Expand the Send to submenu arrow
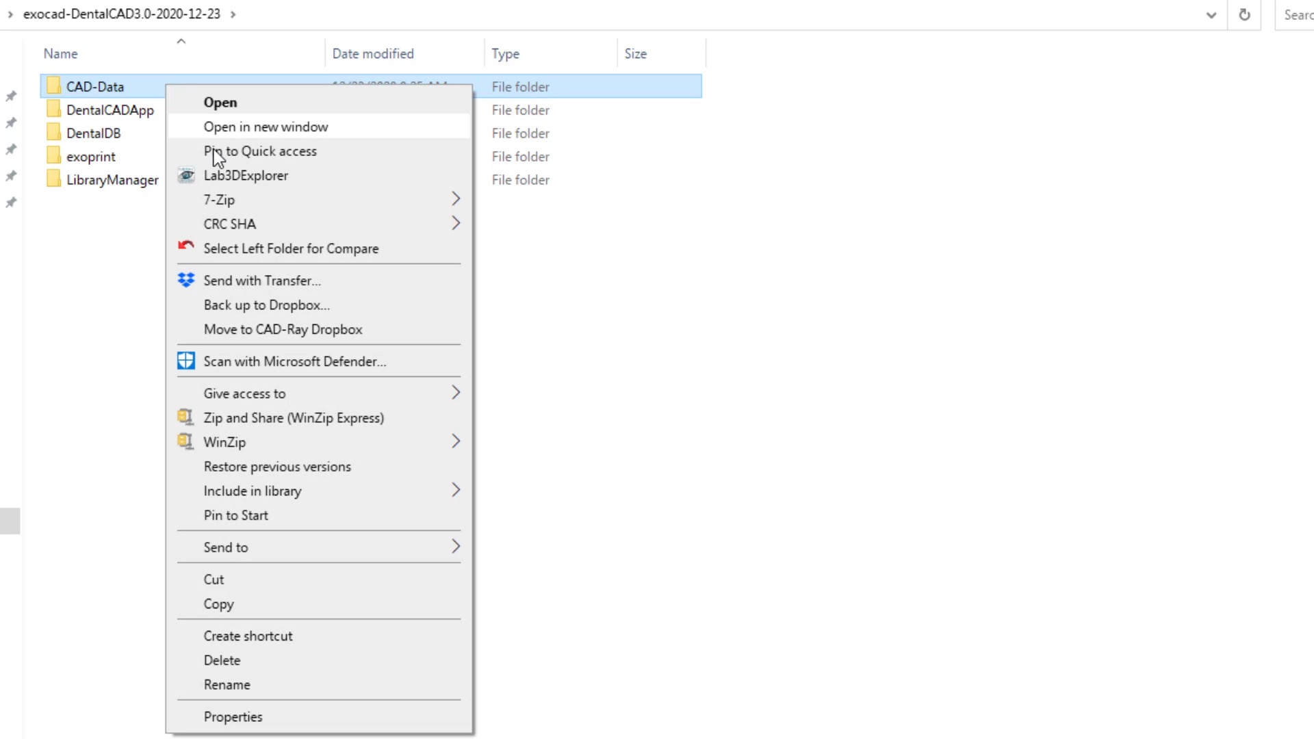Viewport: 1314px width, 739px height. coord(456,547)
